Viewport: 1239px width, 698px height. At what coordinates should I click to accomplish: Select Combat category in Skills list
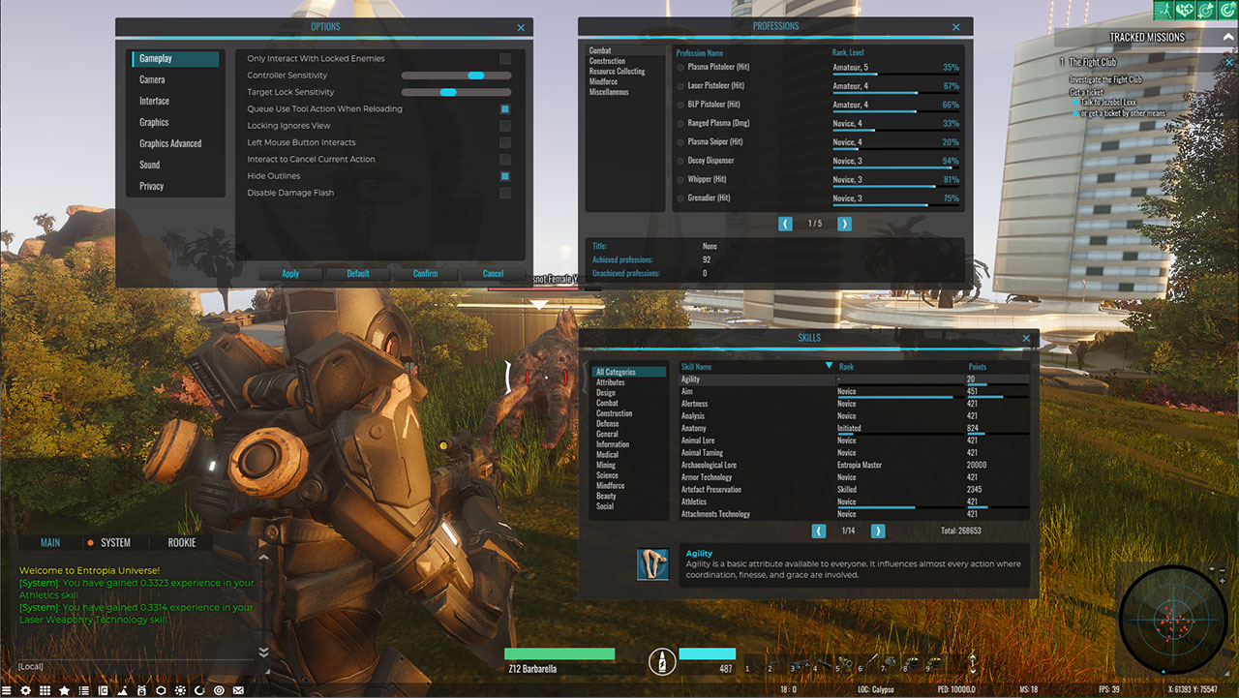point(608,403)
